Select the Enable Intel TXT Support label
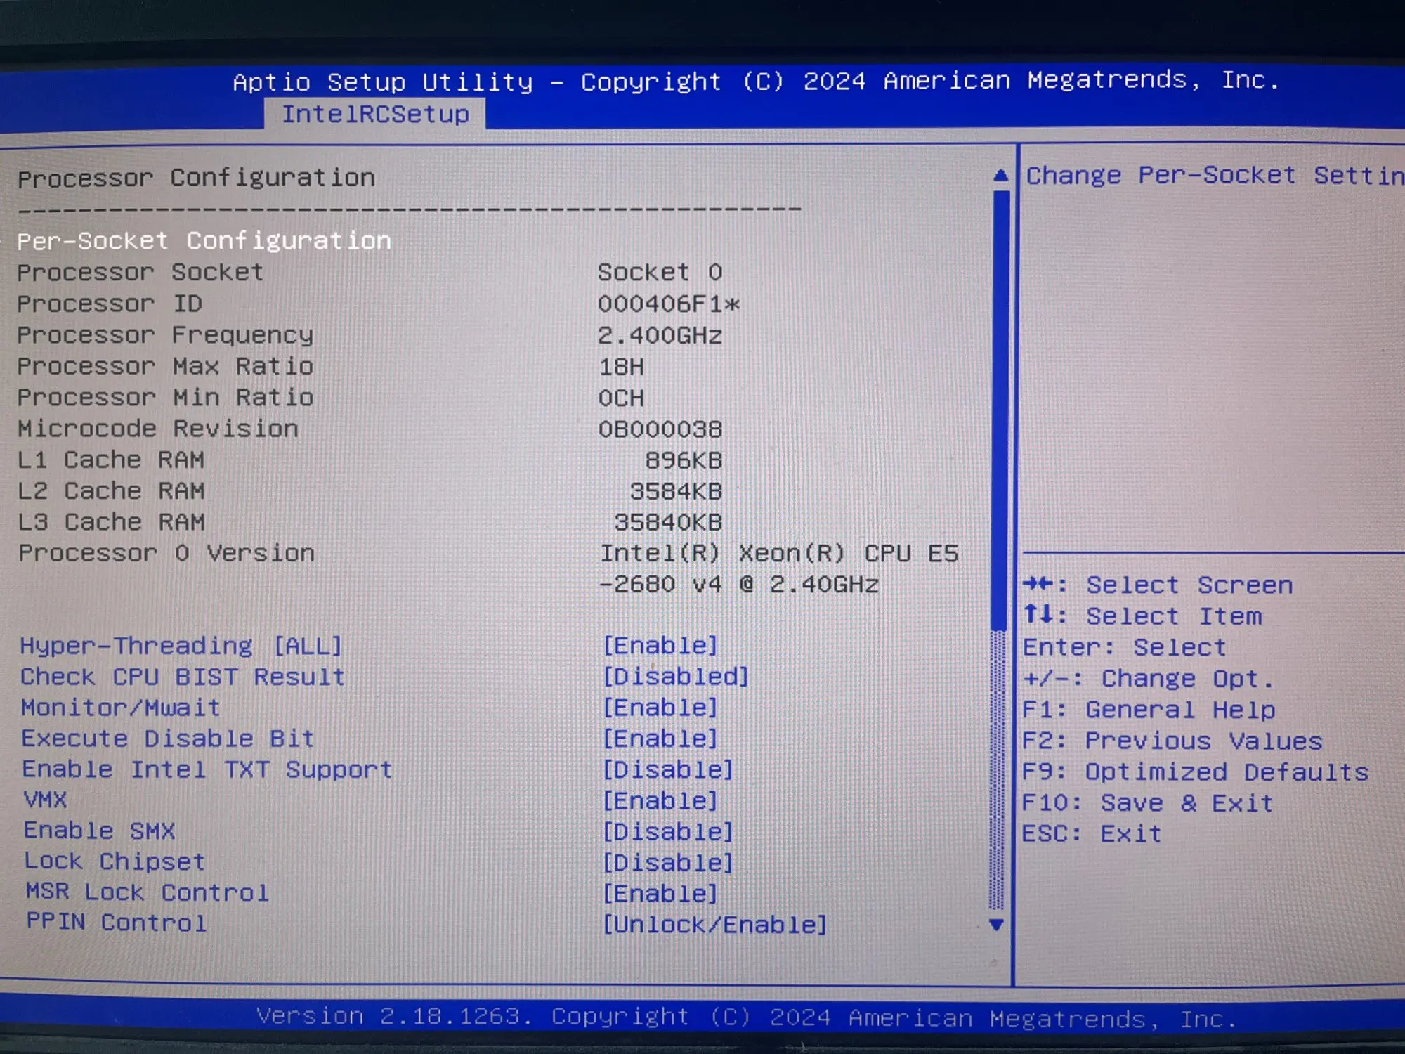This screenshot has width=1405, height=1054. tap(207, 769)
